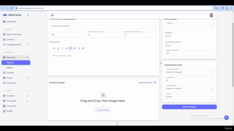Click the Browse Images button
The image size is (234, 131).
(x=103, y=110)
